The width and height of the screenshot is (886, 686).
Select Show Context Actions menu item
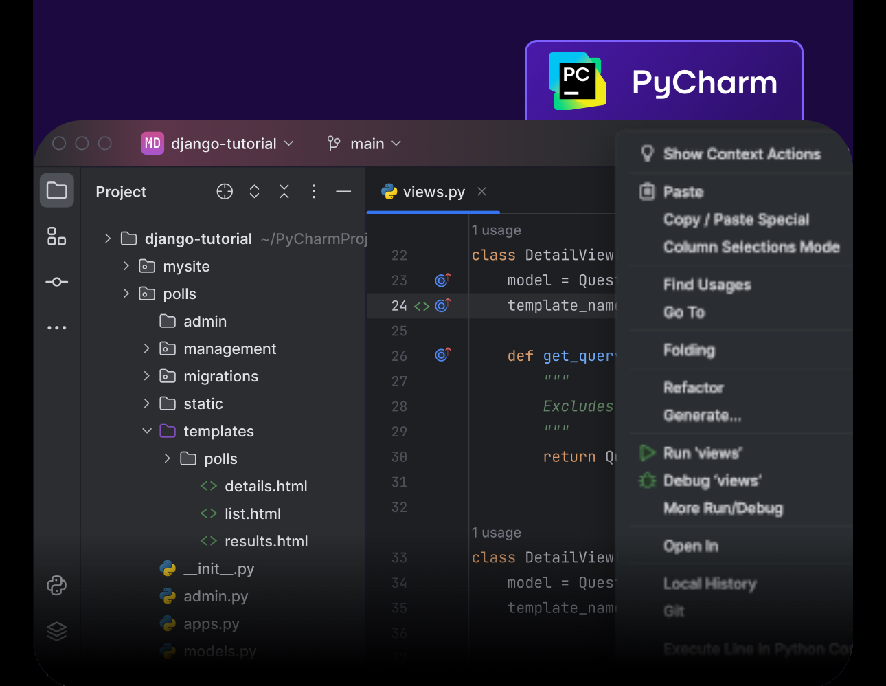pyautogui.click(x=742, y=154)
